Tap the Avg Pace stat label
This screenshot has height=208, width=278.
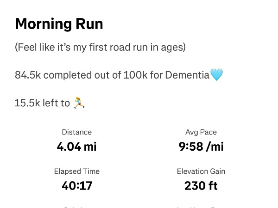201,132
